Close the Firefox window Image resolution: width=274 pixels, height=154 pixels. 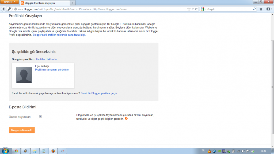click(x=269, y=2)
